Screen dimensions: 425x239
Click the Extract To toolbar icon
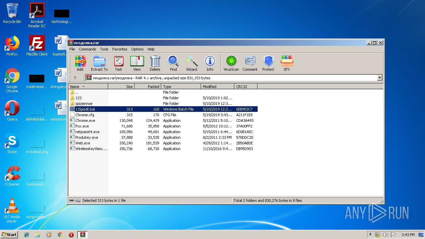pos(99,63)
